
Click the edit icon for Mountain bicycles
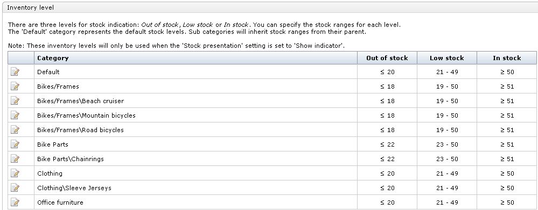pyautogui.click(x=15, y=115)
